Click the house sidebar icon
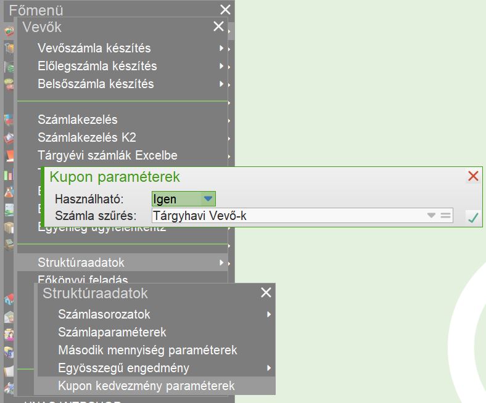Screen dimensions: 486x403 [x=9, y=299]
